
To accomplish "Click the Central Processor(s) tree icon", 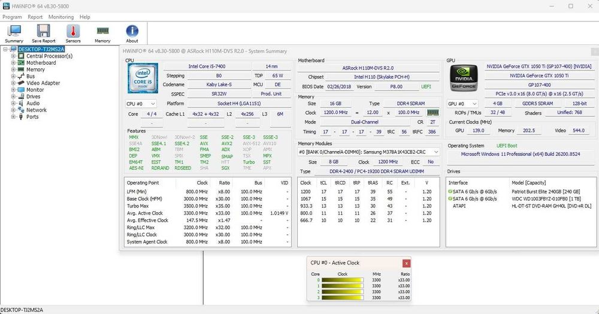I will click(x=22, y=56).
